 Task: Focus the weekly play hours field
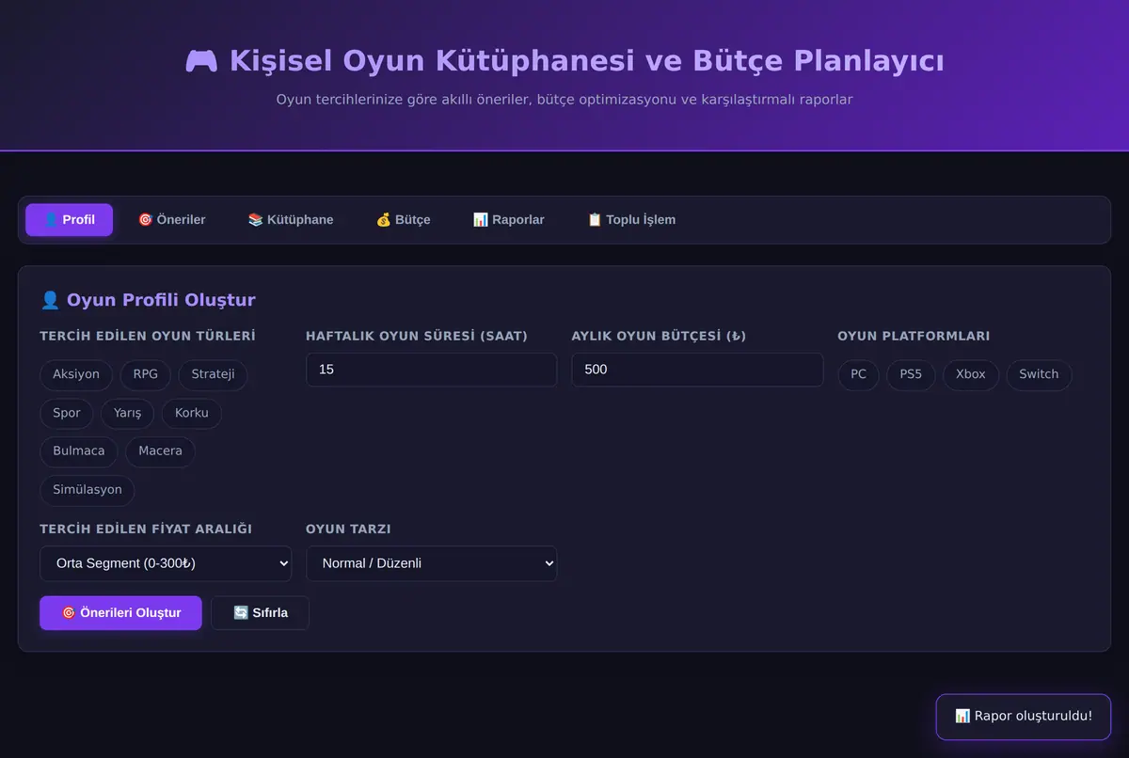[432, 370]
